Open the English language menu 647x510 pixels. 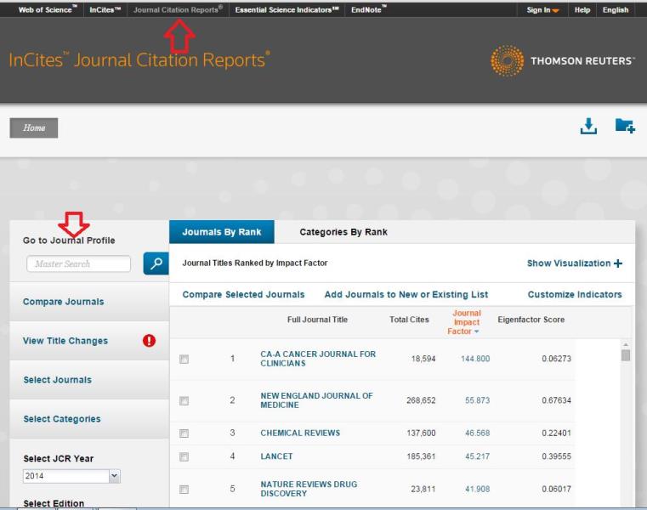(616, 10)
